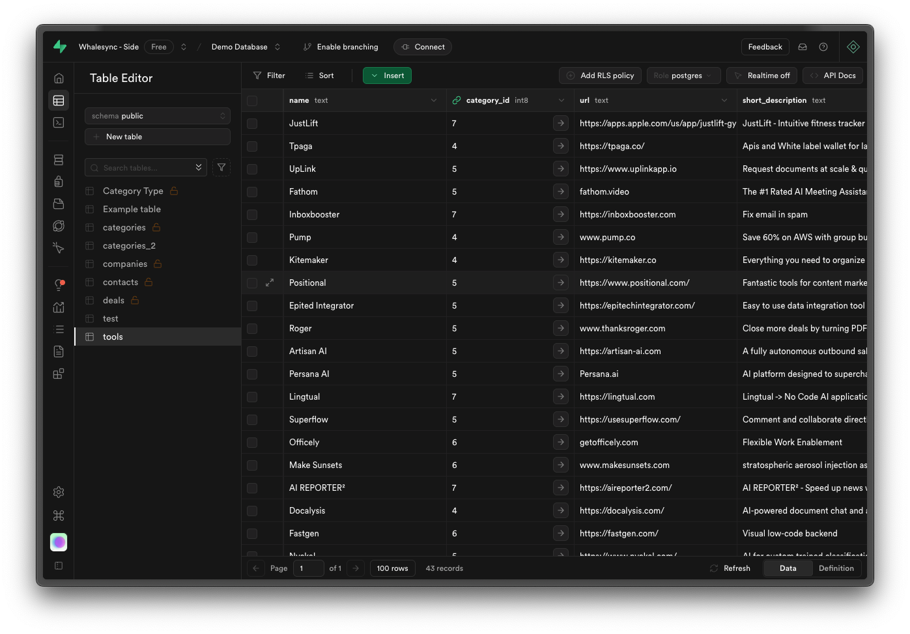Image resolution: width=910 pixels, height=634 pixels.
Task: Toggle select-all rows checkbox in header
Action: pos(252,100)
